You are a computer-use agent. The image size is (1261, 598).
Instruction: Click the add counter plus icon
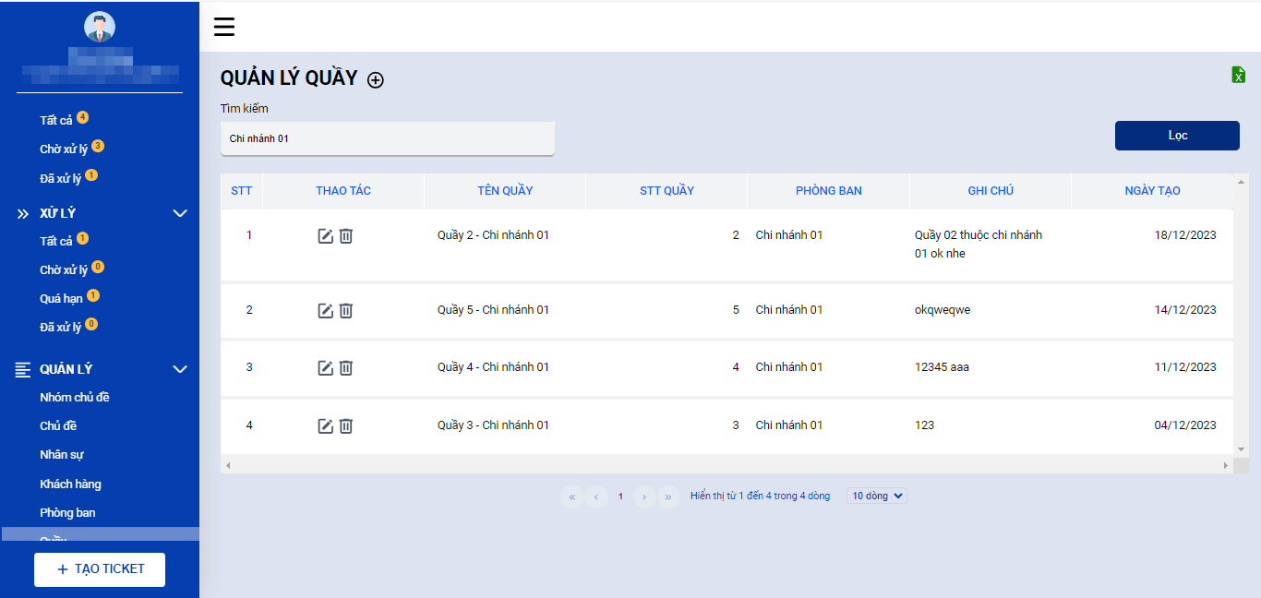tap(376, 80)
